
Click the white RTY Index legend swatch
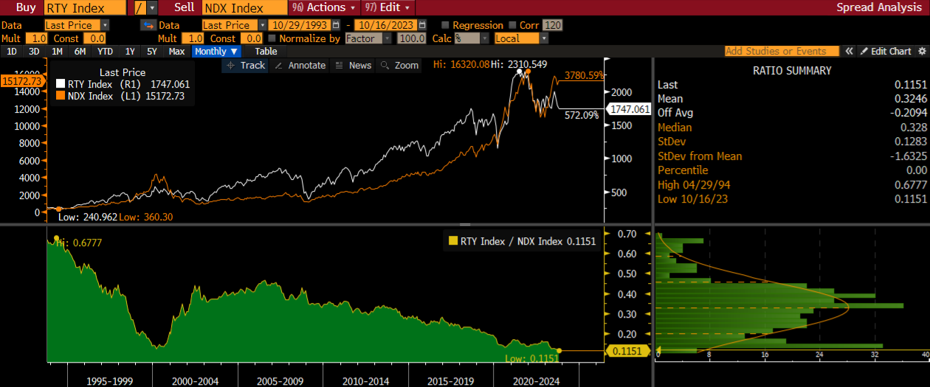(x=61, y=85)
